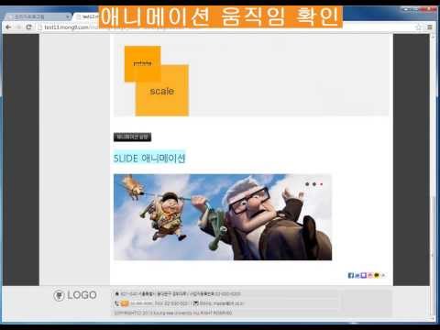
Task: Select the second browser tab
Action: click(87, 16)
